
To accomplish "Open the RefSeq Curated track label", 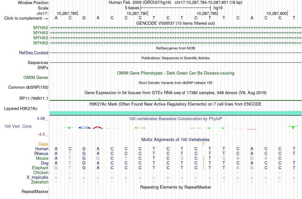I will [x=34, y=53].
